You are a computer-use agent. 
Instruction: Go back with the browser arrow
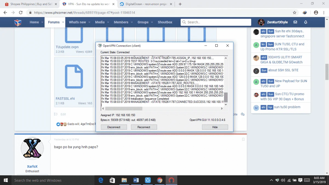[x=5, y=13]
